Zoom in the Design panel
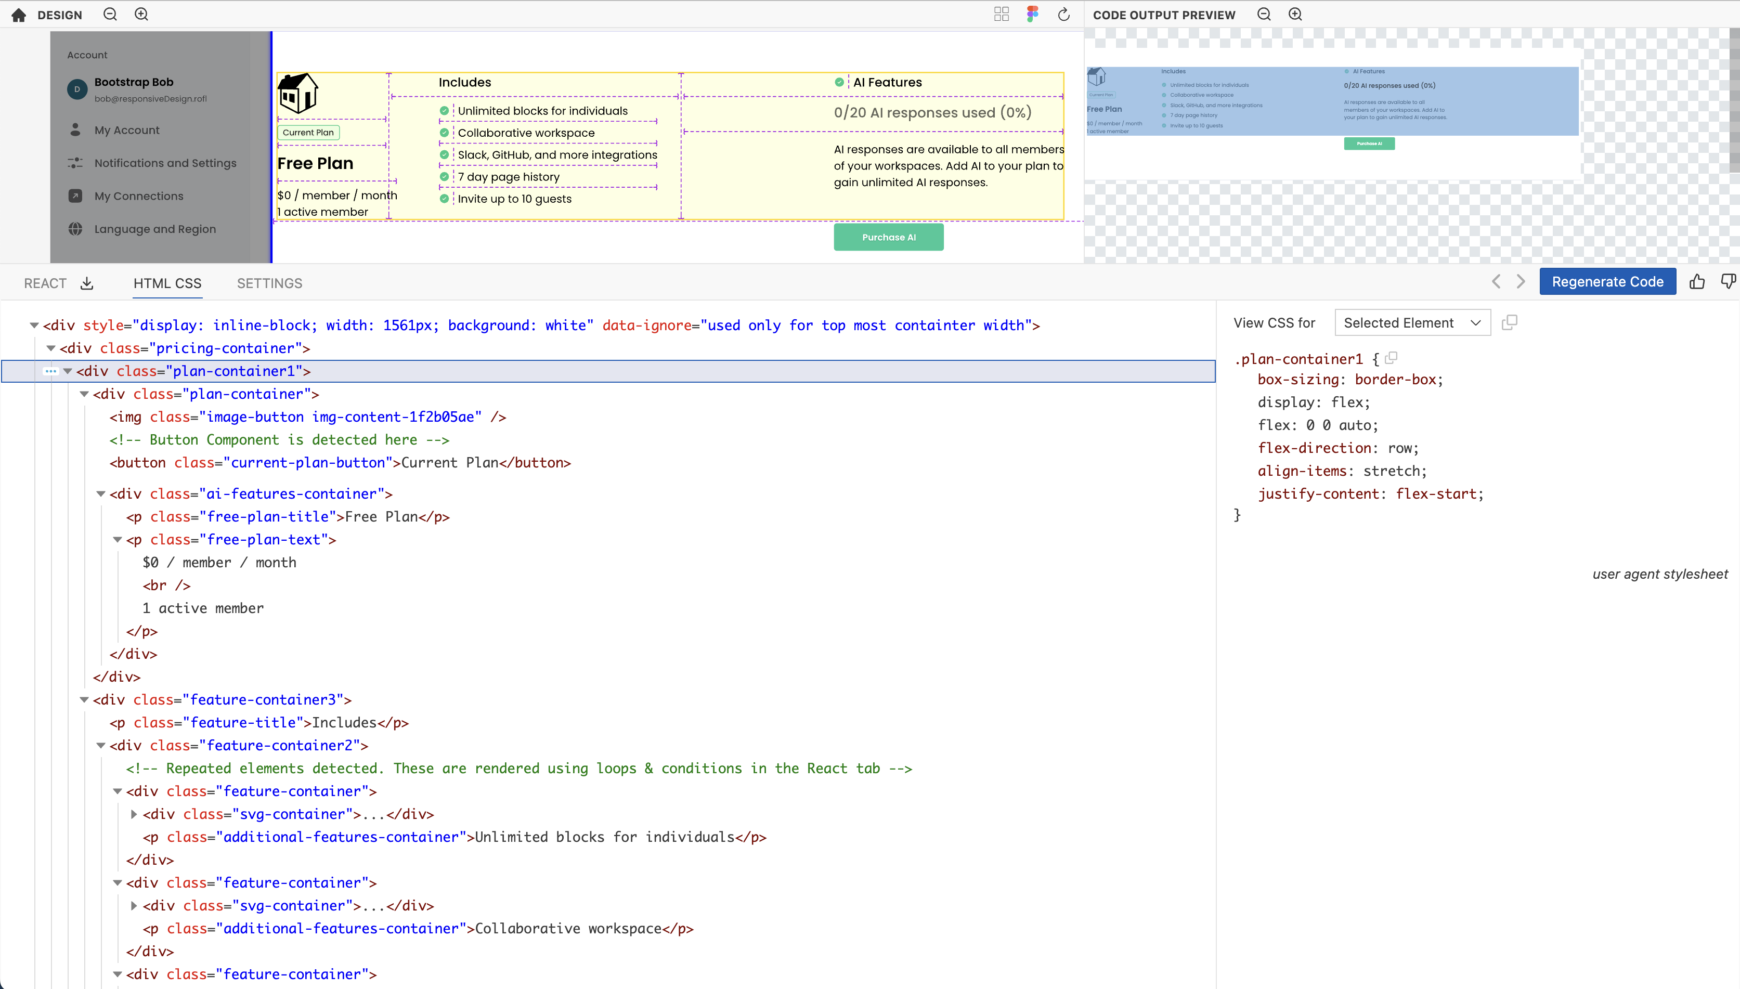Screen dimensions: 1740x989 [x=141, y=14]
